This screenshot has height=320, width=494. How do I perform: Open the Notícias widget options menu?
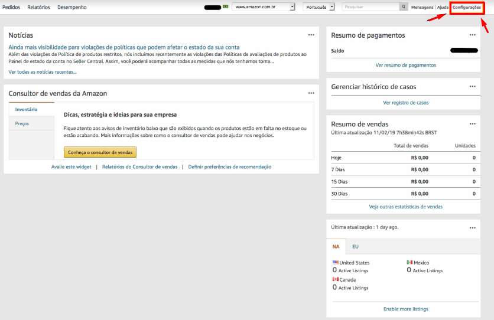pos(311,35)
